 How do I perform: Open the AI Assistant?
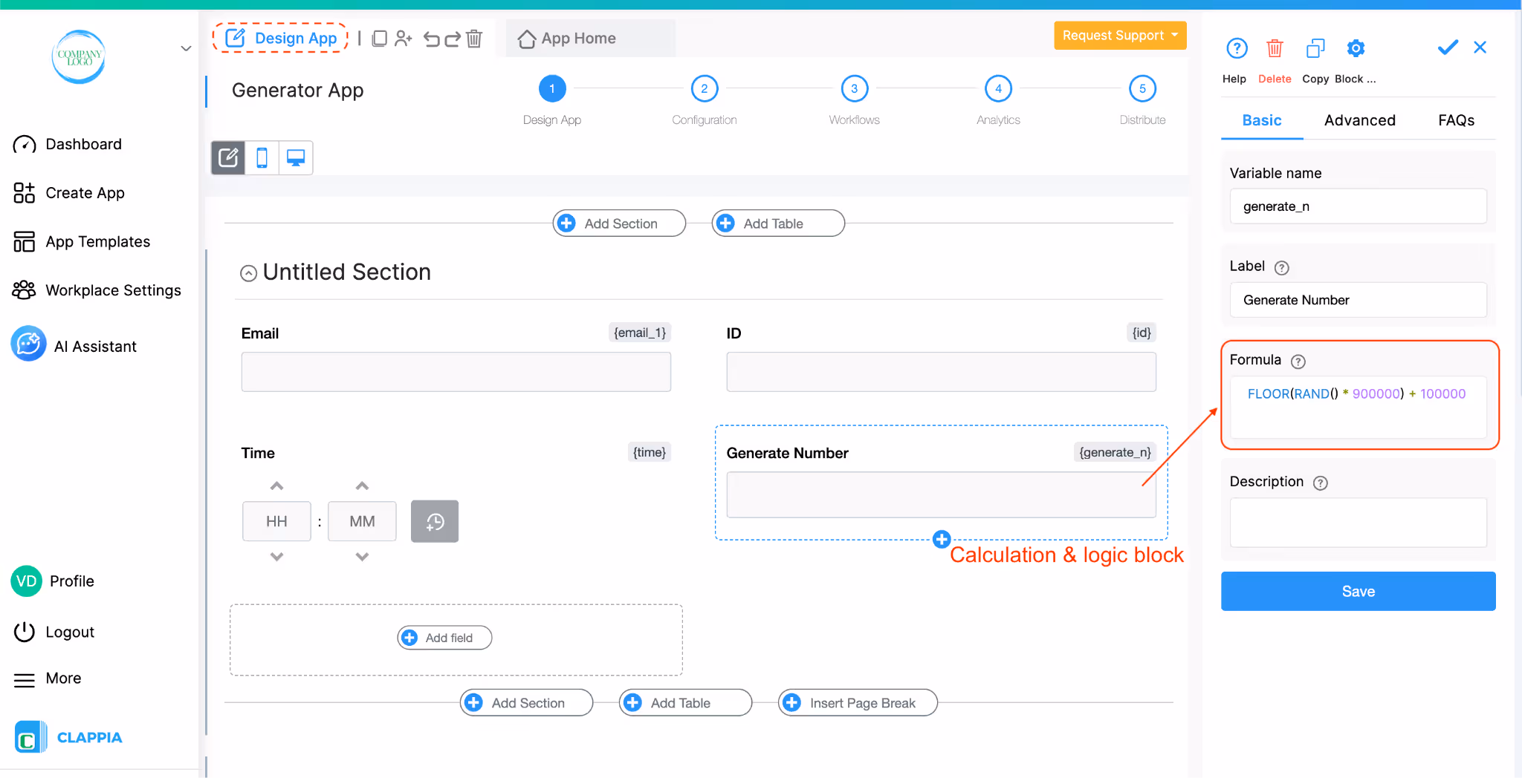coord(74,346)
